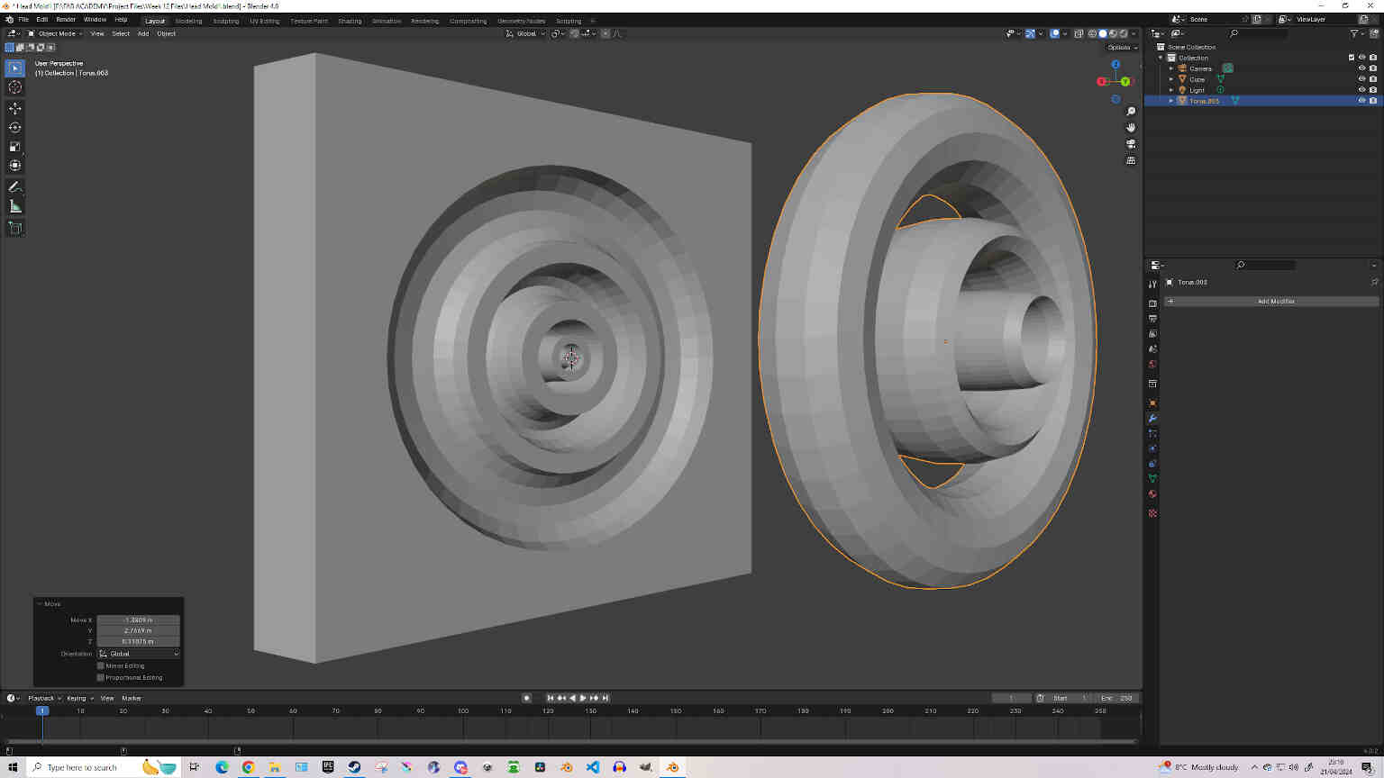Open the Object Data properties tab
This screenshot has width=1384, height=778.
[x=1152, y=478]
